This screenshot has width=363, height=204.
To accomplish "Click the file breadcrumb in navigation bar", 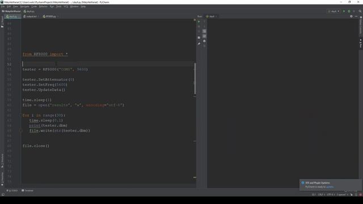I will coord(29,11).
